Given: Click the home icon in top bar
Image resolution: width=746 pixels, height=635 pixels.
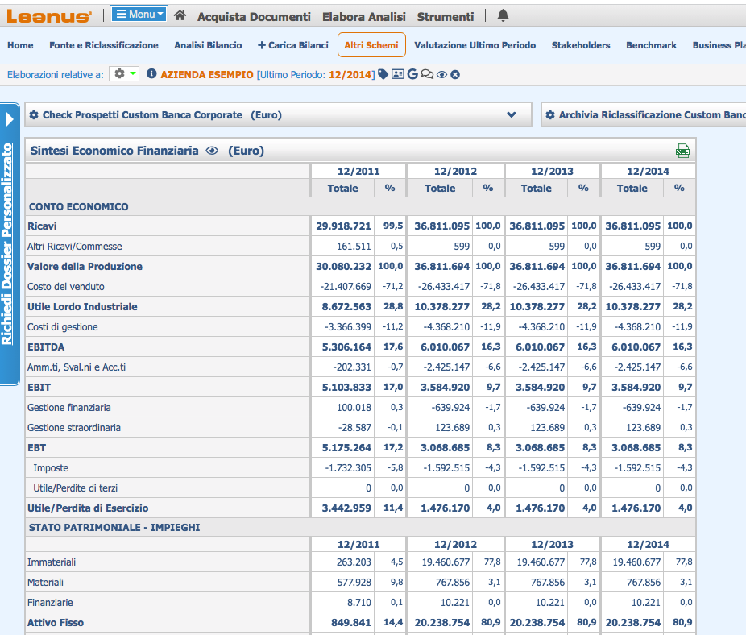Looking at the screenshot, I should pyautogui.click(x=180, y=15).
